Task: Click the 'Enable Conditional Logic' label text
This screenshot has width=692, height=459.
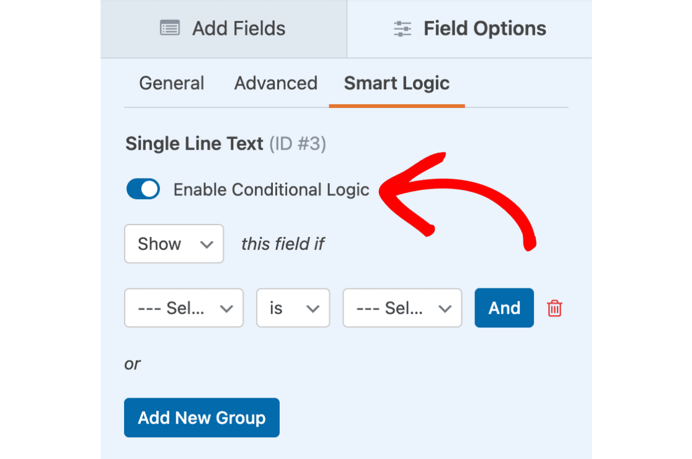Action: pyautogui.click(x=271, y=190)
